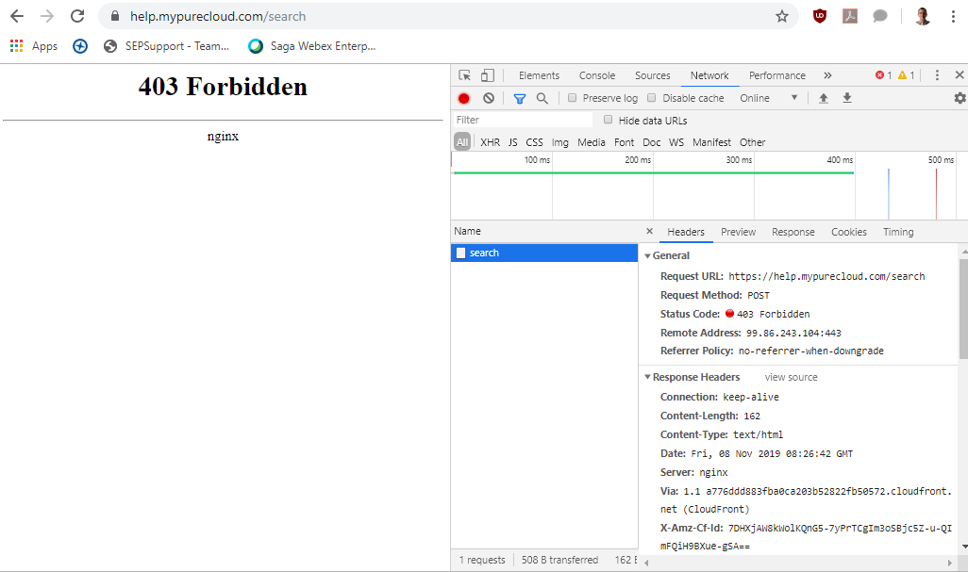
Task: Switch to the Performance tab
Action: coord(777,75)
